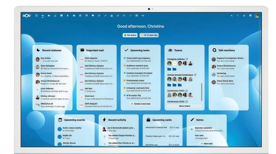276x154 pixels.
Task: Expand Virtual Annual Conference team link icon
Action: 195,75
